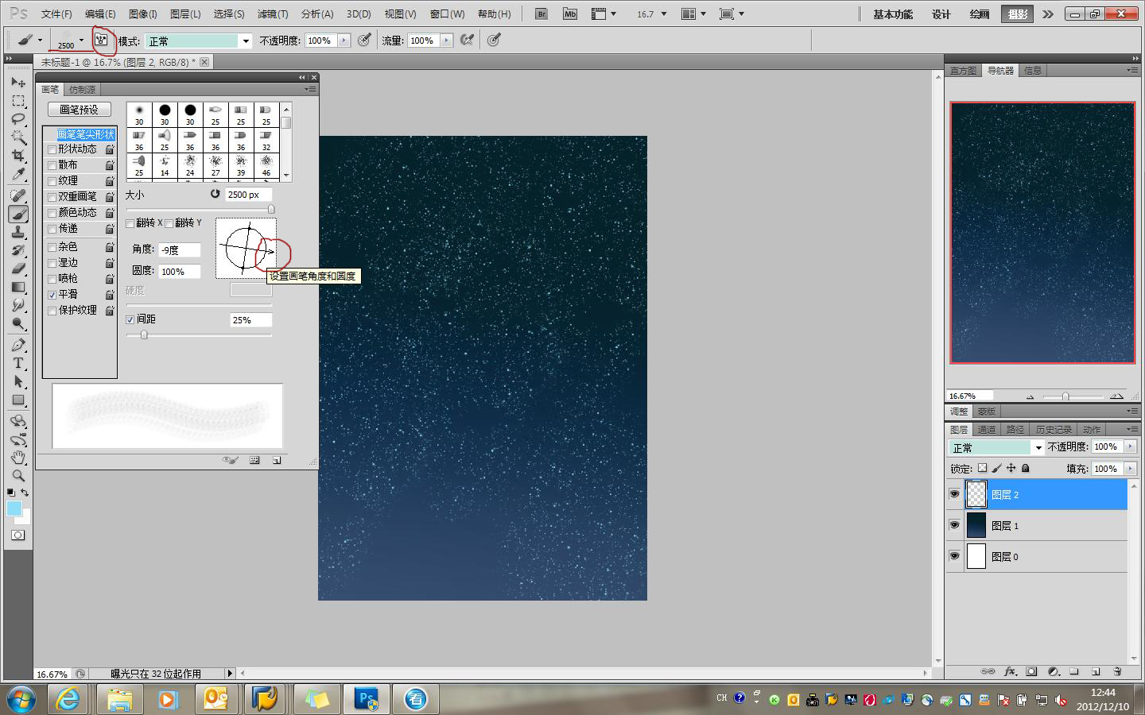Delete layer using the trash icon

[x=1117, y=671]
